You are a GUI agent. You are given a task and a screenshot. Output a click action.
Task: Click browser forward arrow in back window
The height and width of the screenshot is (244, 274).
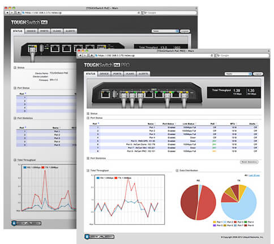12,12
